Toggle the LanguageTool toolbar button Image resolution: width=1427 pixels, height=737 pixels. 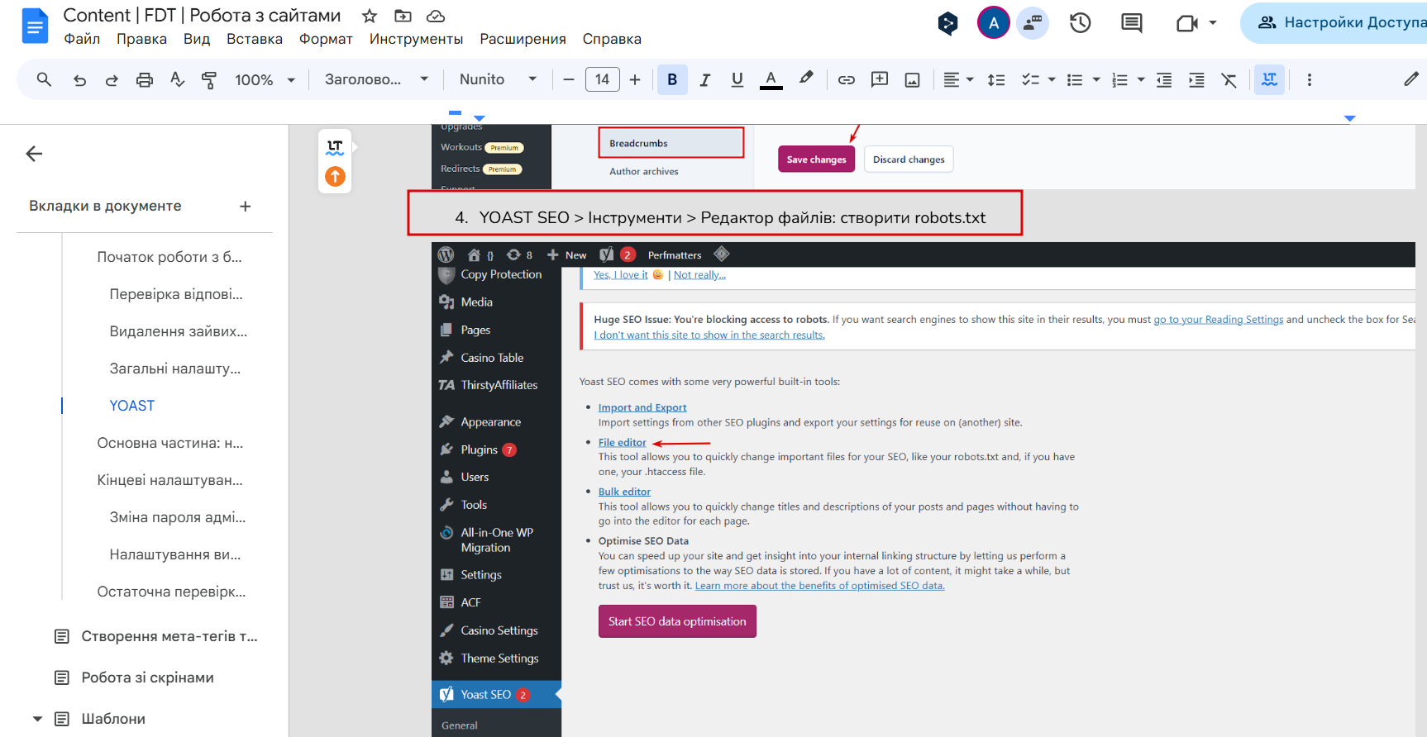[x=1269, y=80]
